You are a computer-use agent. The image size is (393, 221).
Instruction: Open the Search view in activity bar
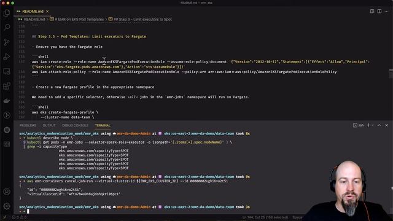7,27
